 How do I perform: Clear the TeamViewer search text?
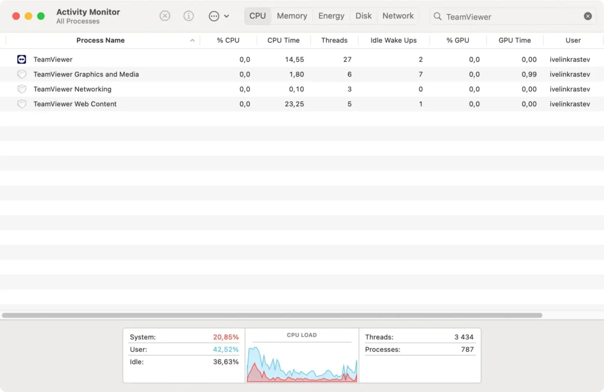click(587, 16)
